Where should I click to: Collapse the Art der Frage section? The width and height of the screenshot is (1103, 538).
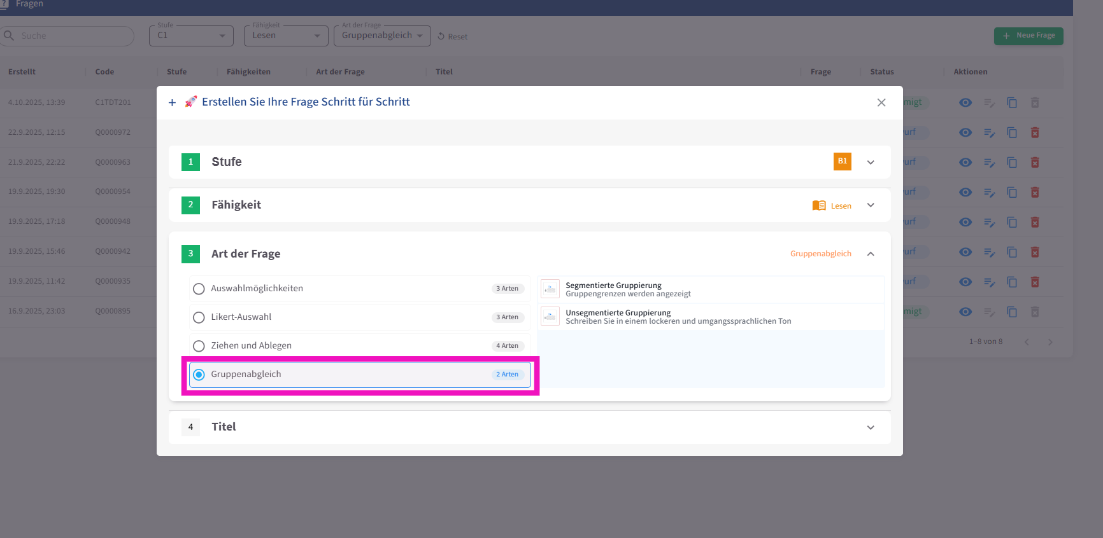click(x=871, y=254)
